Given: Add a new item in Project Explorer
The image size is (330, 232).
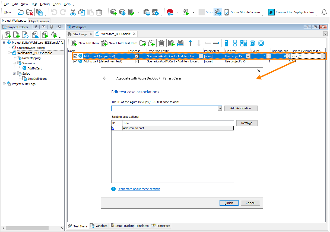Looking at the screenshot, I should click(7, 34).
